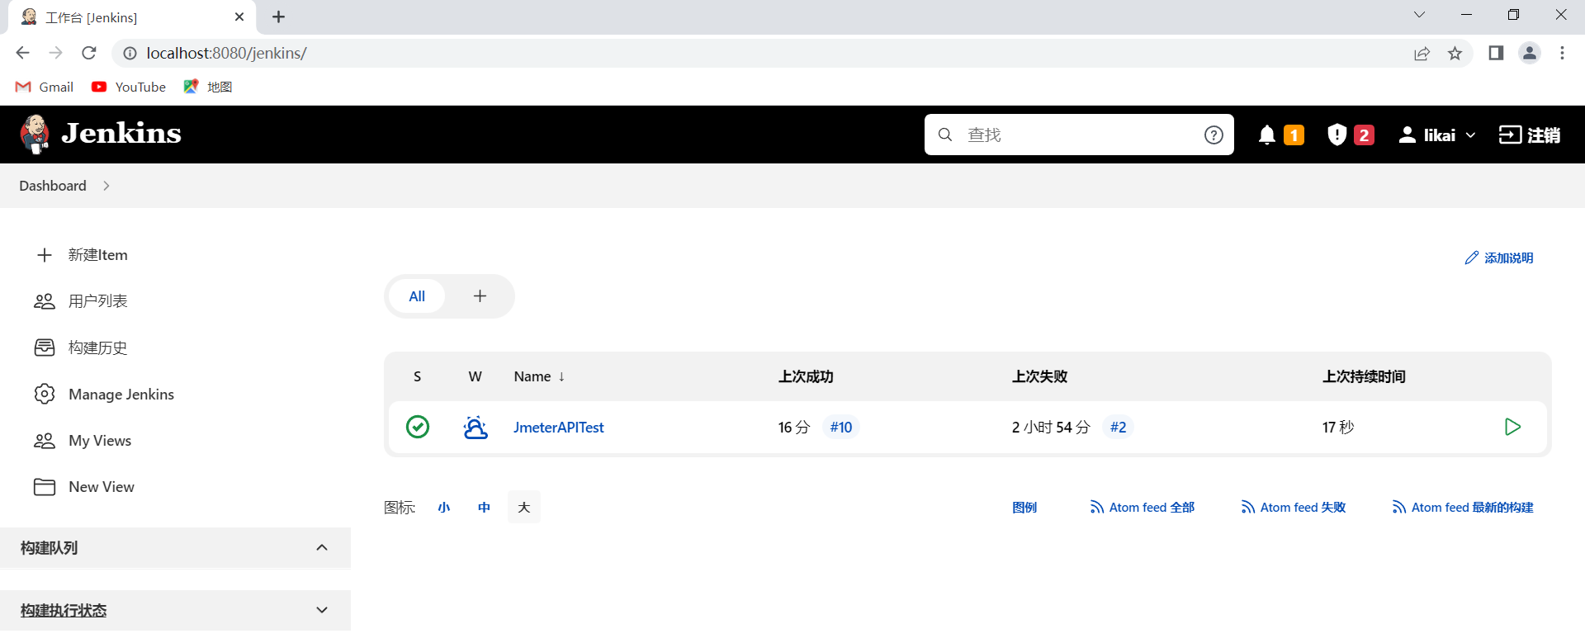1585x643 pixels.
Task: Click the 查找 search input field
Action: 1073,135
